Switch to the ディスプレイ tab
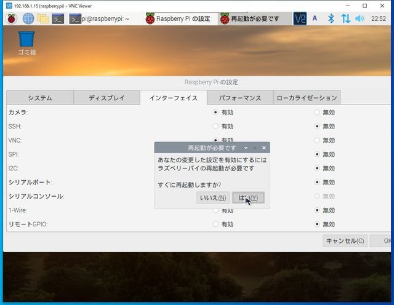Image resolution: width=394 pixels, height=305 pixels. coord(107,98)
